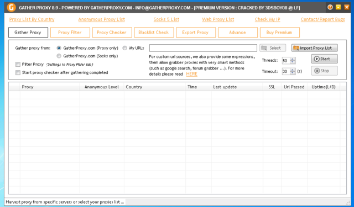354x207 pixels.
Task: Click the Select button with image icon
Action: click(273, 48)
